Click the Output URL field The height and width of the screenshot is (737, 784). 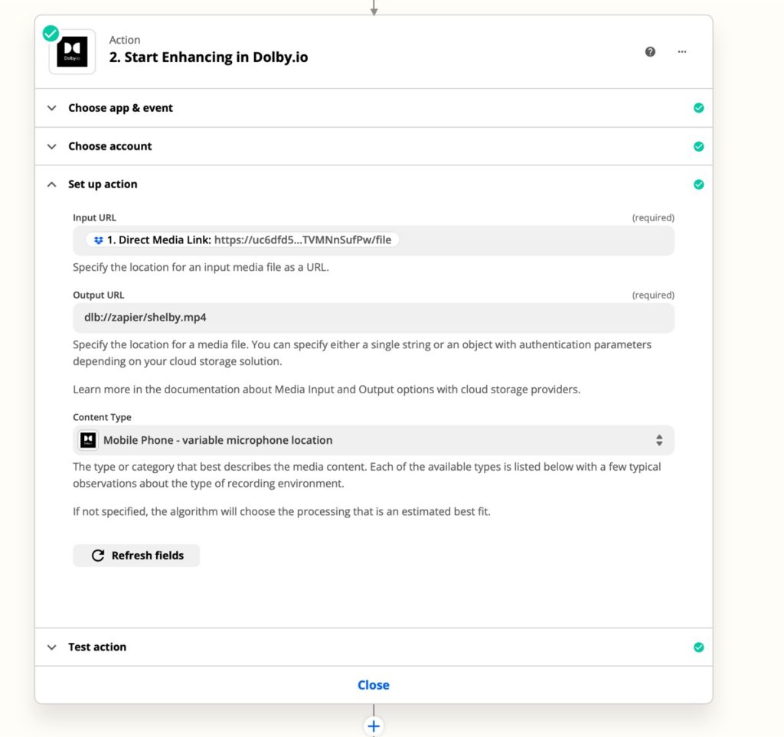[374, 318]
